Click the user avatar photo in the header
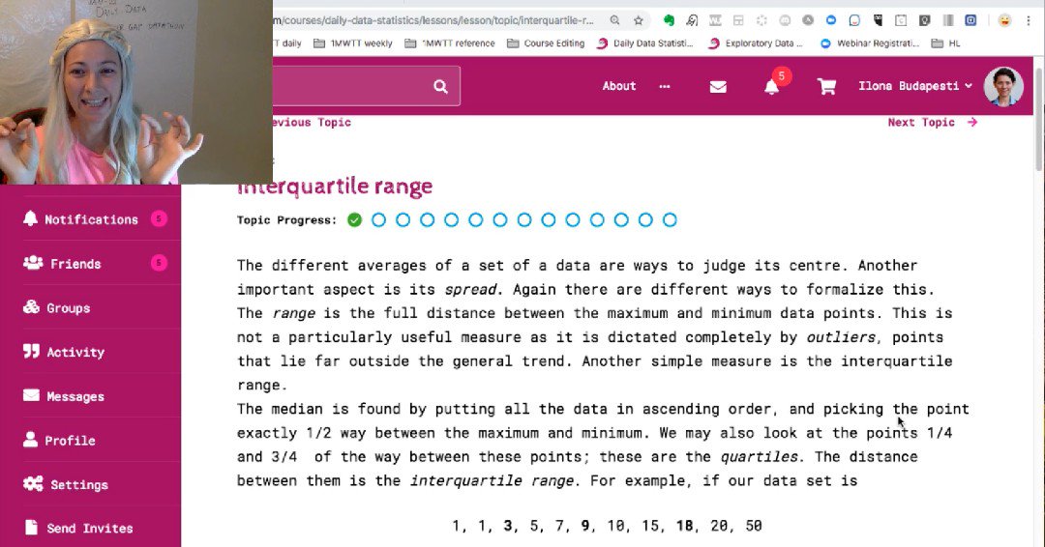Image resolution: width=1045 pixels, height=547 pixels. [1003, 87]
